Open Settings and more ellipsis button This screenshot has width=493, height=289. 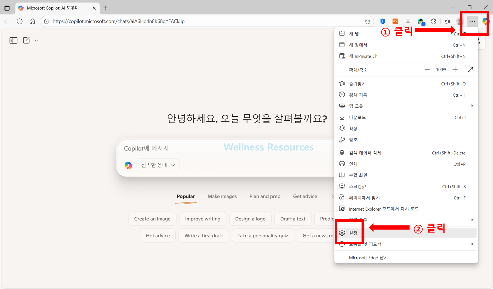tap(473, 22)
